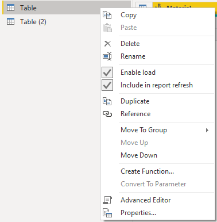Select the Table (2) query

(x=51, y=21)
